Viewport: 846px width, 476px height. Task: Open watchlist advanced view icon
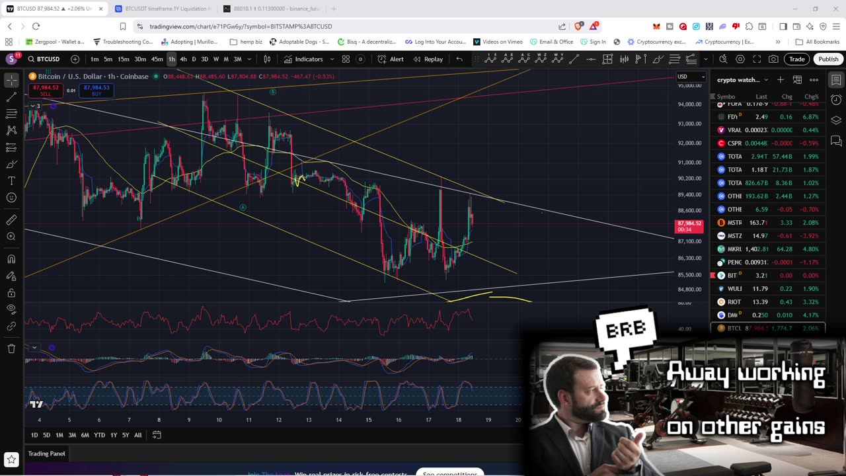coord(797,80)
